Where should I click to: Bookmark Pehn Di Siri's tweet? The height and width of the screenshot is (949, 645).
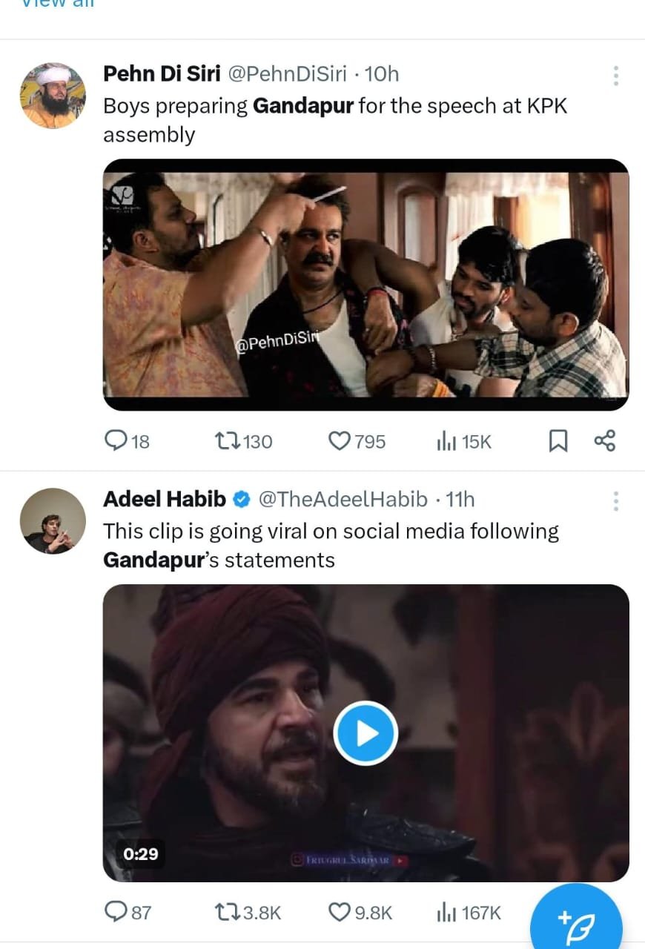(558, 441)
